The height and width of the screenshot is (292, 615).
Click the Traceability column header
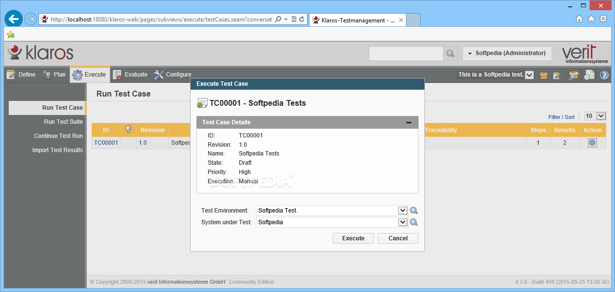coord(441,130)
